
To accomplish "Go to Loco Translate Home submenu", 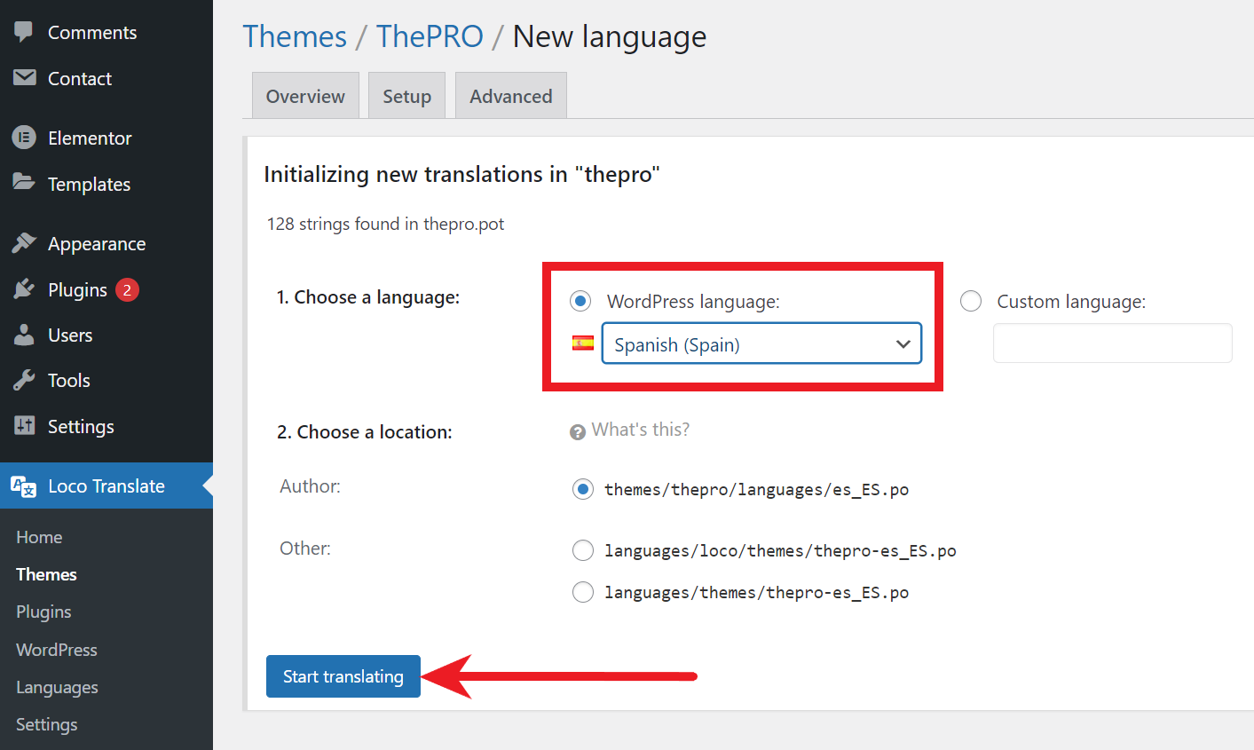I will click(39, 537).
